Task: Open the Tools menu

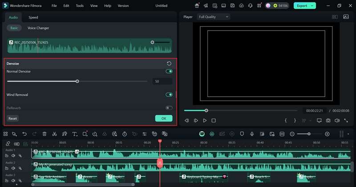Action: click(x=80, y=6)
